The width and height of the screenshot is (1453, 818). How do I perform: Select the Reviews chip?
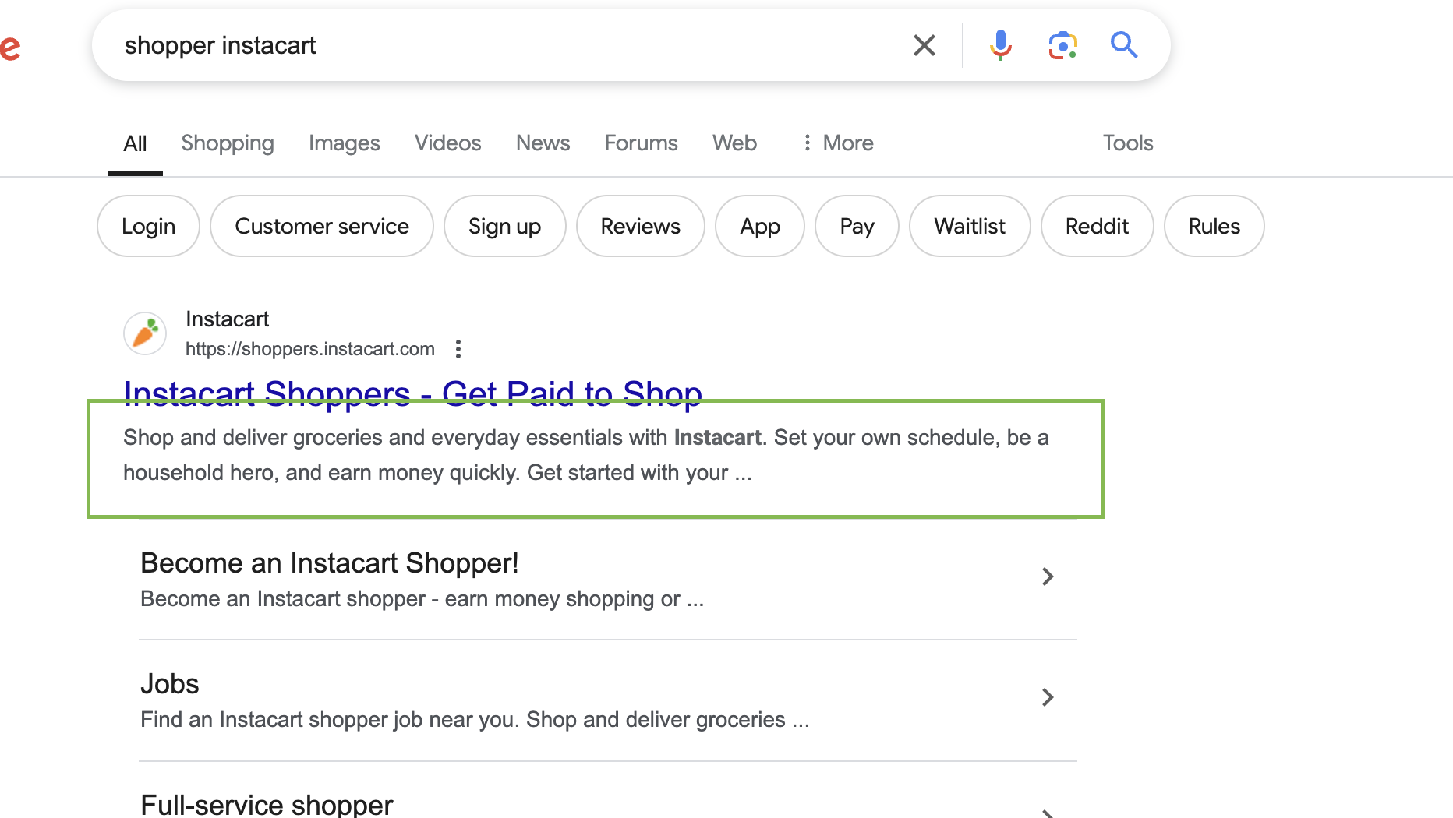coord(640,226)
